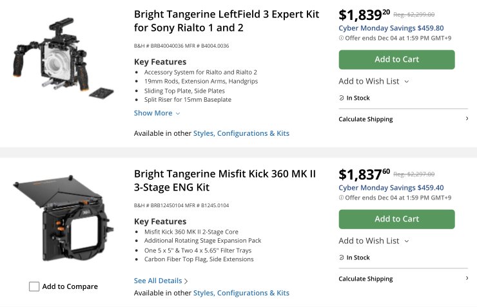This screenshot has width=477, height=307.
Task: Tick the Add to Compare checkbox
Action: [x=34, y=286]
